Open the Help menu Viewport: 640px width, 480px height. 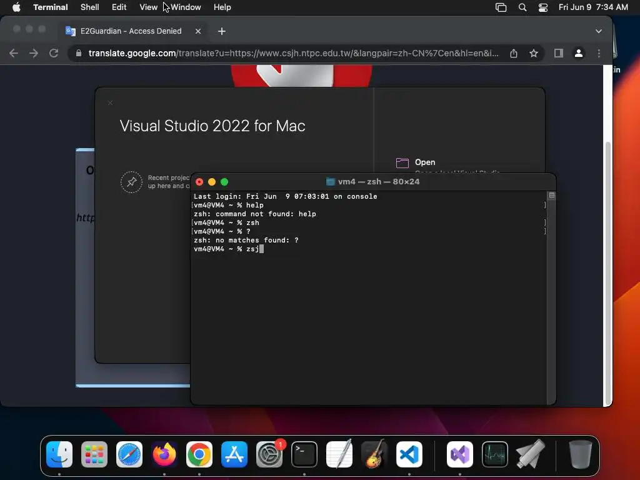coord(222,7)
